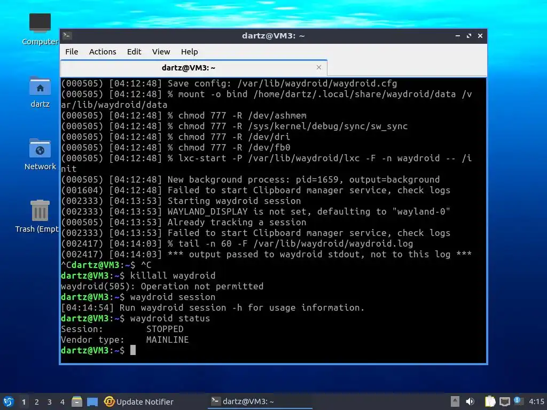Click the "New background process: pid=1659" line
Image resolution: width=547 pixels, height=410 pixels.
click(250, 179)
